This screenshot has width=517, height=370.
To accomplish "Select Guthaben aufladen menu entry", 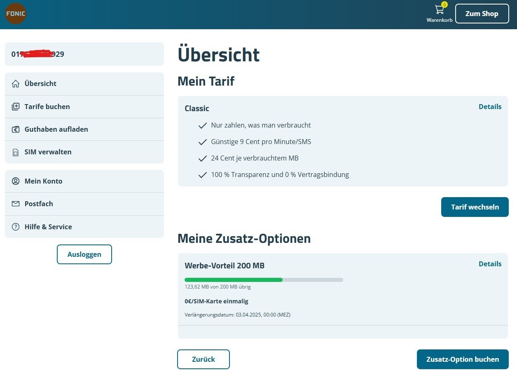I will click(56, 129).
